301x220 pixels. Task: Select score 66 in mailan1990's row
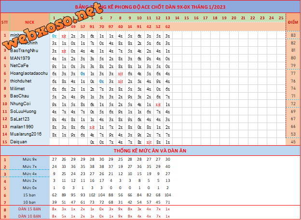pyautogui.click(x=293, y=126)
